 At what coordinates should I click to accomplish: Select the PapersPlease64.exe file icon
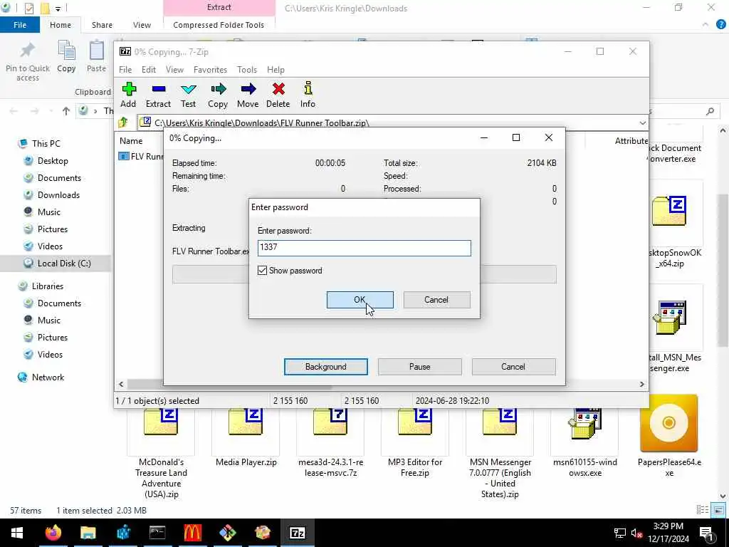[669, 423]
